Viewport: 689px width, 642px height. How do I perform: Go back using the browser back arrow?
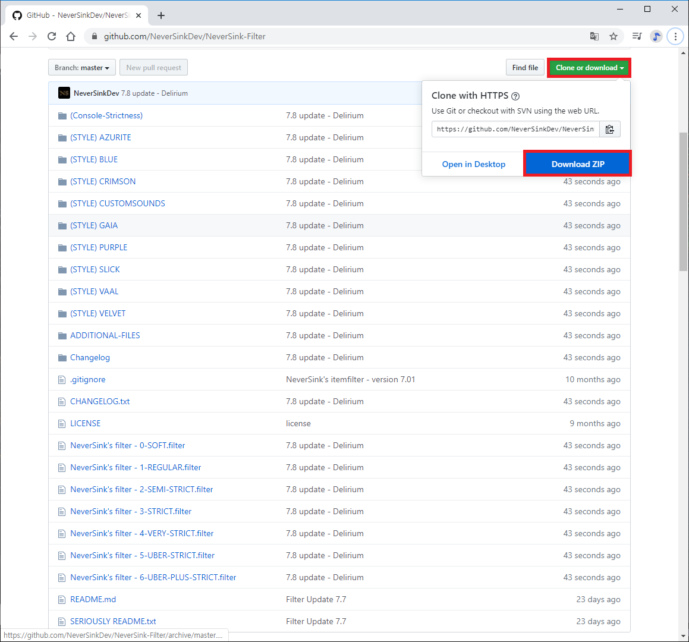pos(14,36)
